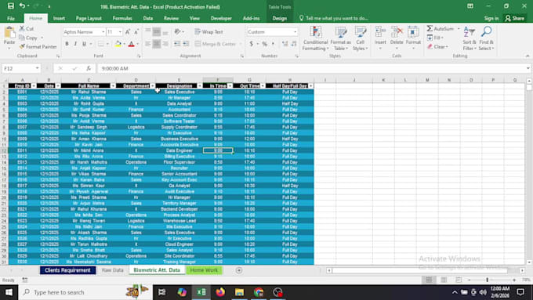Click Sign in link
The image size is (533, 300).
click(491, 18)
